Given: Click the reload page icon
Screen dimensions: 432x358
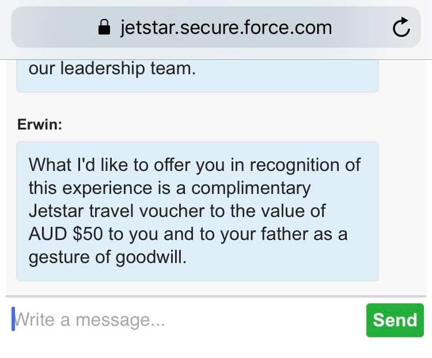Looking at the screenshot, I should [x=401, y=27].
